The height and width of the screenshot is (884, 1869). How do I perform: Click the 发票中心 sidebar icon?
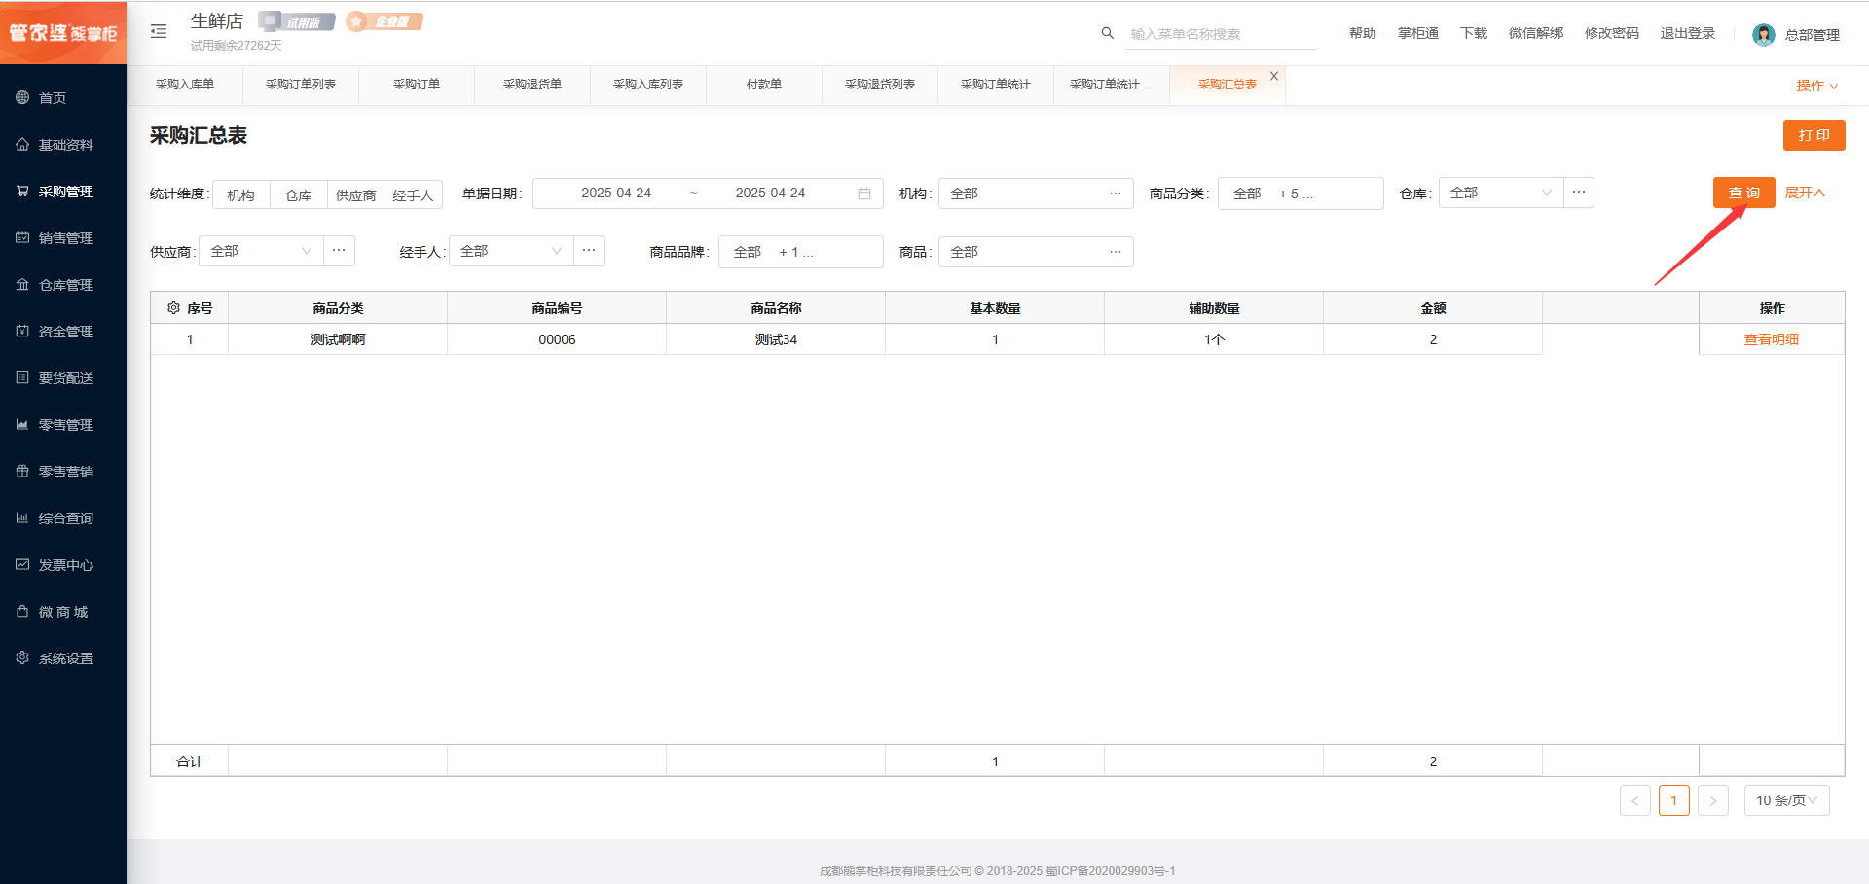pos(22,564)
